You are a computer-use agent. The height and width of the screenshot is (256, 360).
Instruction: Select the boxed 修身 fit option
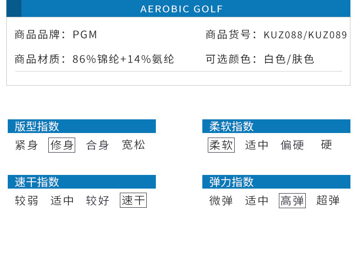point(62,145)
